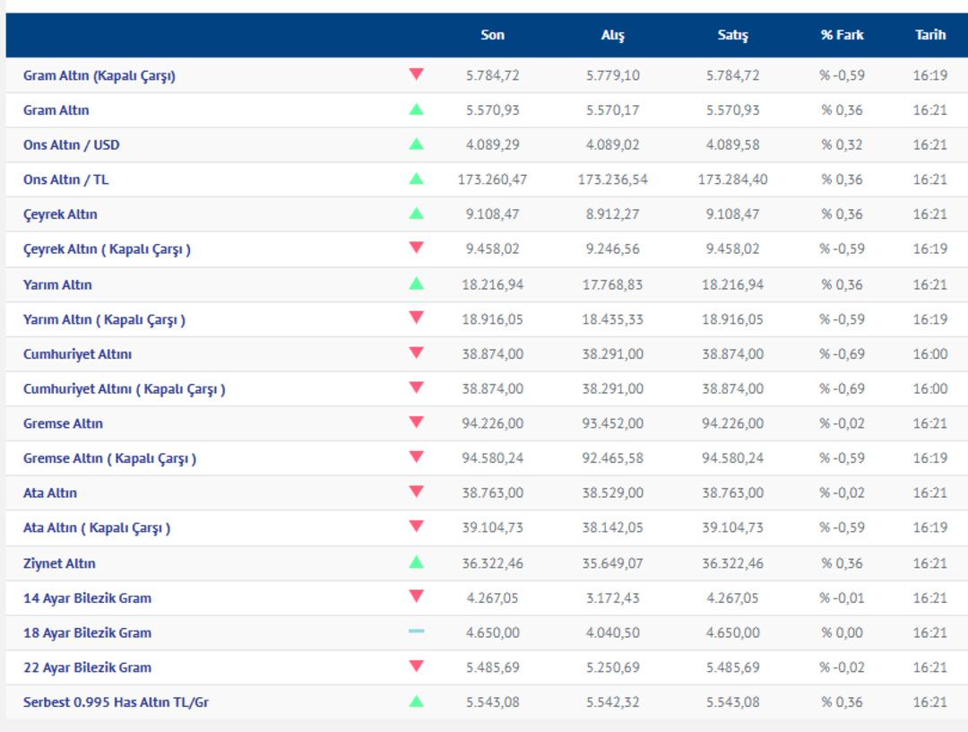The image size is (968, 732).
Task: Click the neutral dash icon for 18 Ayar Bilezik Gram
Action: click(x=416, y=632)
